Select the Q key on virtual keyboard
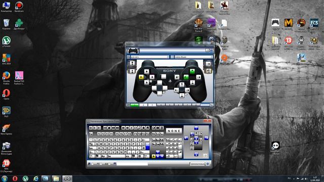Viewport: 324px width, 182px height. [97, 144]
